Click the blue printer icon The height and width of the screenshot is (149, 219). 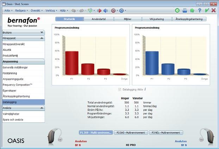185,11
